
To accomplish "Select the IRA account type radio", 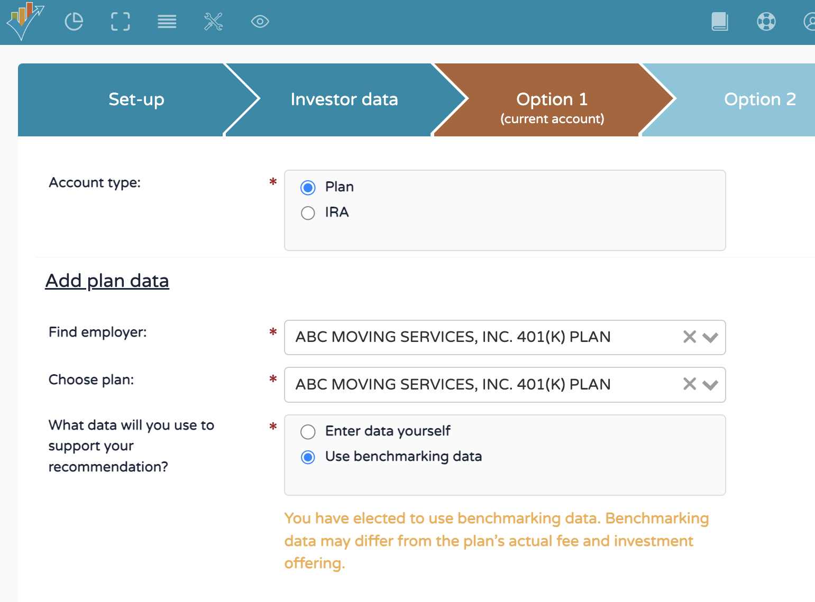I will point(308,213).
